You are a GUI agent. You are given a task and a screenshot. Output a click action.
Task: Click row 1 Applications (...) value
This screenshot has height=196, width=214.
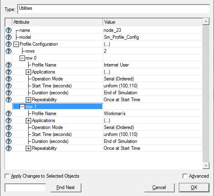107,120
